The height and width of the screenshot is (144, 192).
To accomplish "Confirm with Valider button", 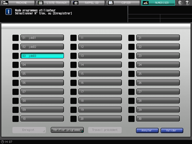I will point(172,131).
